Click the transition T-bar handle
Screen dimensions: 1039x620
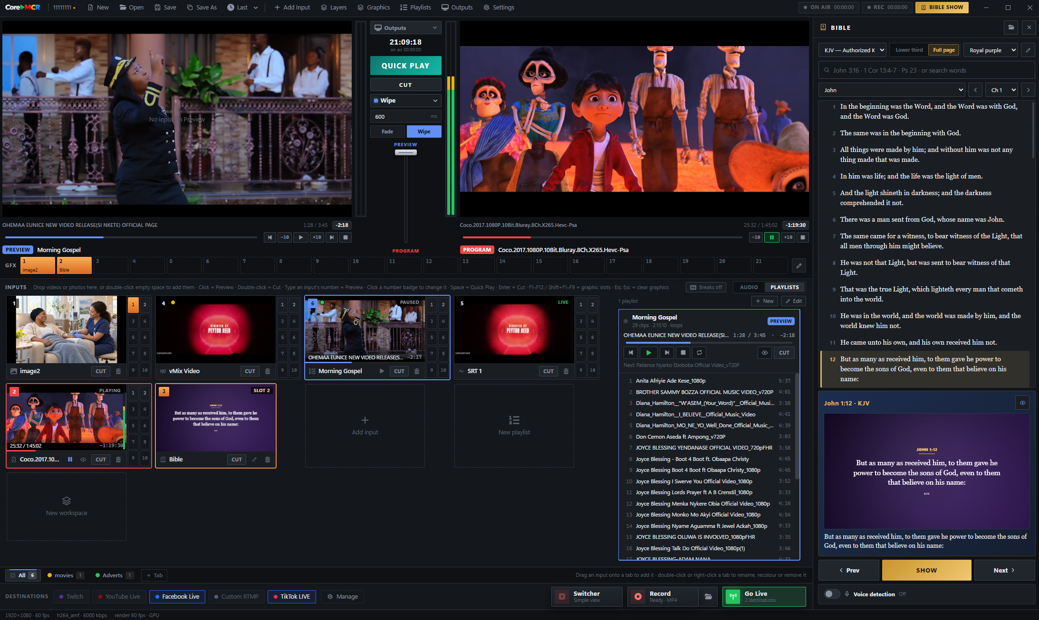coord(405,152)
